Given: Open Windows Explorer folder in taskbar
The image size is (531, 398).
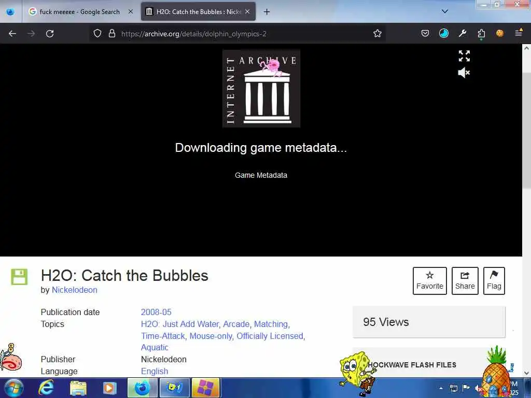Looking at the screenshot, I should coord(78,388).
